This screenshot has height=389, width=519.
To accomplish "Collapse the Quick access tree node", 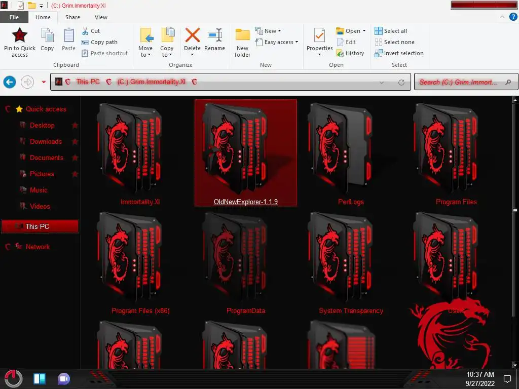I will [x=8, y=109].
